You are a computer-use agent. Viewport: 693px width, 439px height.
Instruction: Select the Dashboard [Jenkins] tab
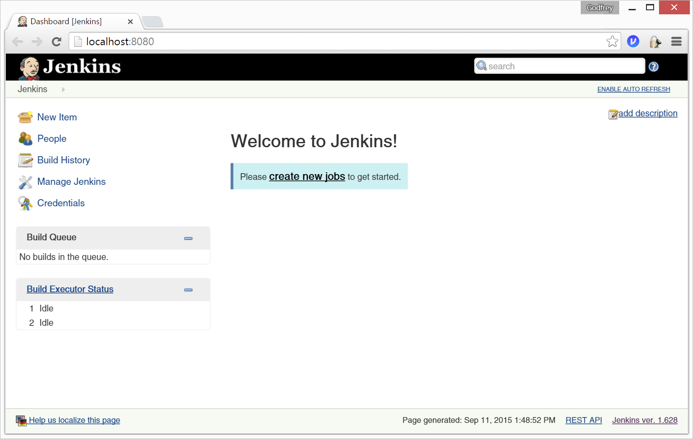coord(74,21)
